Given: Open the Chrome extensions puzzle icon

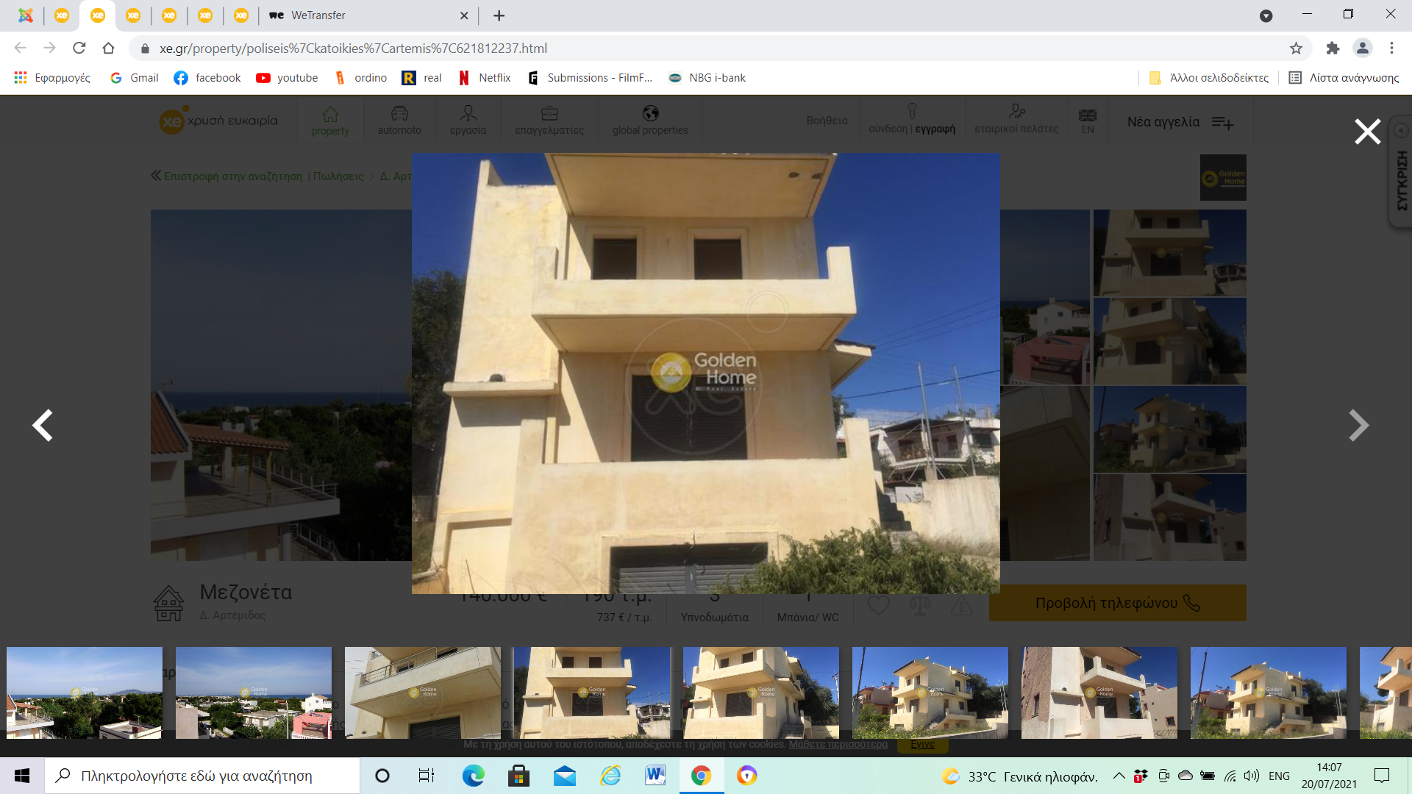Looking at the screenshot, I should point(1333,49).
